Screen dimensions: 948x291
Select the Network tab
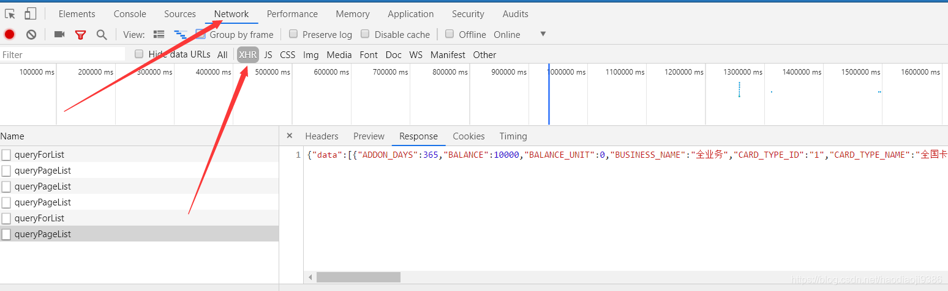tap(231, 13)
